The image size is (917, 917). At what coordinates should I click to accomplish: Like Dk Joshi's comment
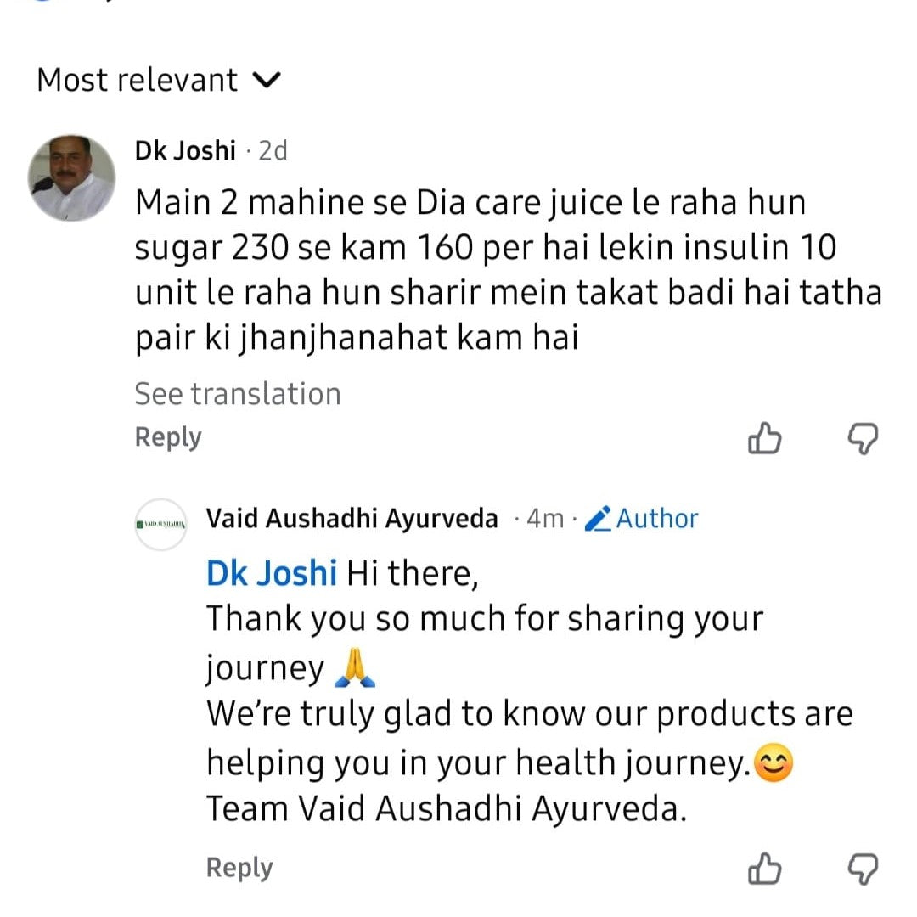(764, 439)
